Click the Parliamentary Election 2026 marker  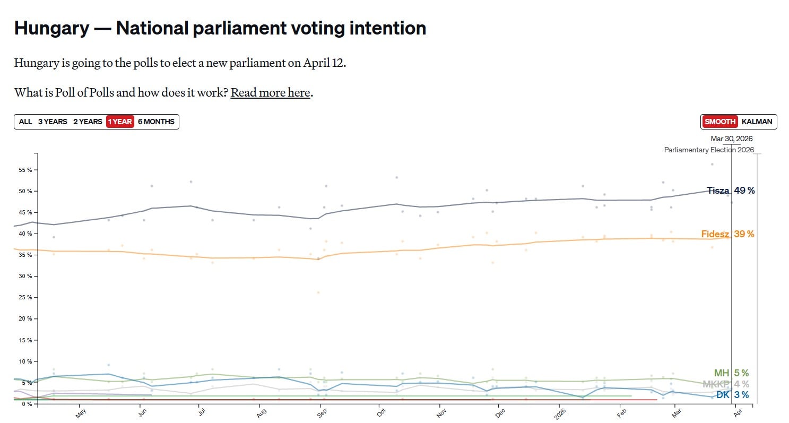coord(709,150)
